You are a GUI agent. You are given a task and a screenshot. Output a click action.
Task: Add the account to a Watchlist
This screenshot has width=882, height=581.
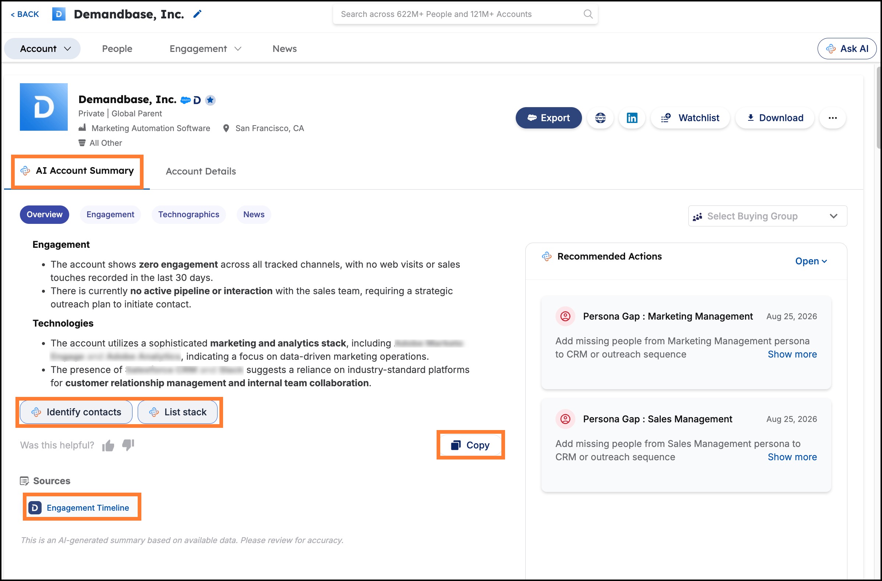pyautogui.click(x=691, y=118)
